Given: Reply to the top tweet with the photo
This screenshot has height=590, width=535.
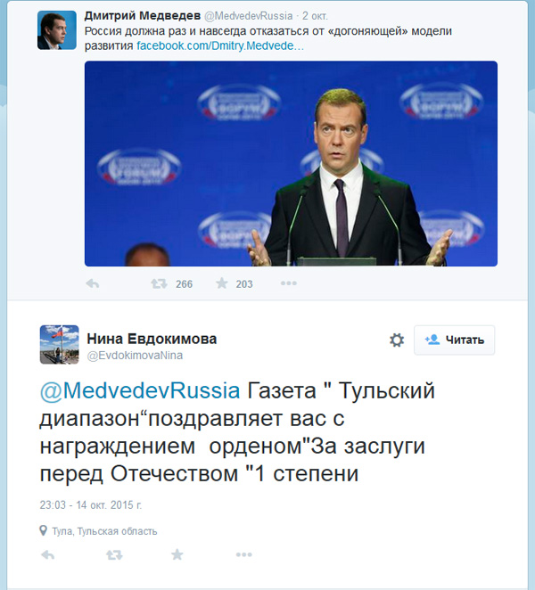Looking at the screenshot, I should click(x=92, y=283).
